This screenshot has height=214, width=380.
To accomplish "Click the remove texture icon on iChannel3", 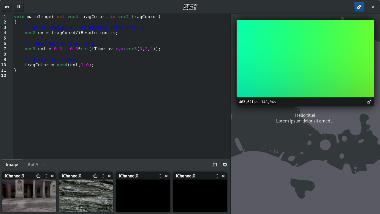I will (x=38, y=176).
